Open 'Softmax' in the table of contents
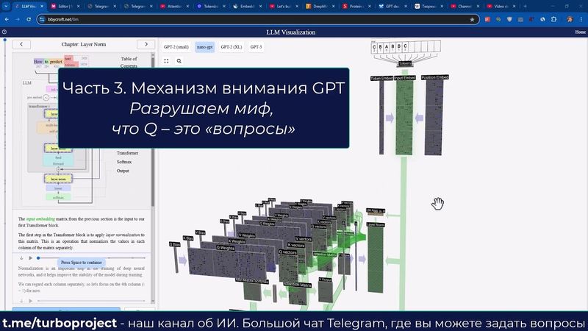The height and width of the screenshot is (331, 588). [x=124, y=162]
